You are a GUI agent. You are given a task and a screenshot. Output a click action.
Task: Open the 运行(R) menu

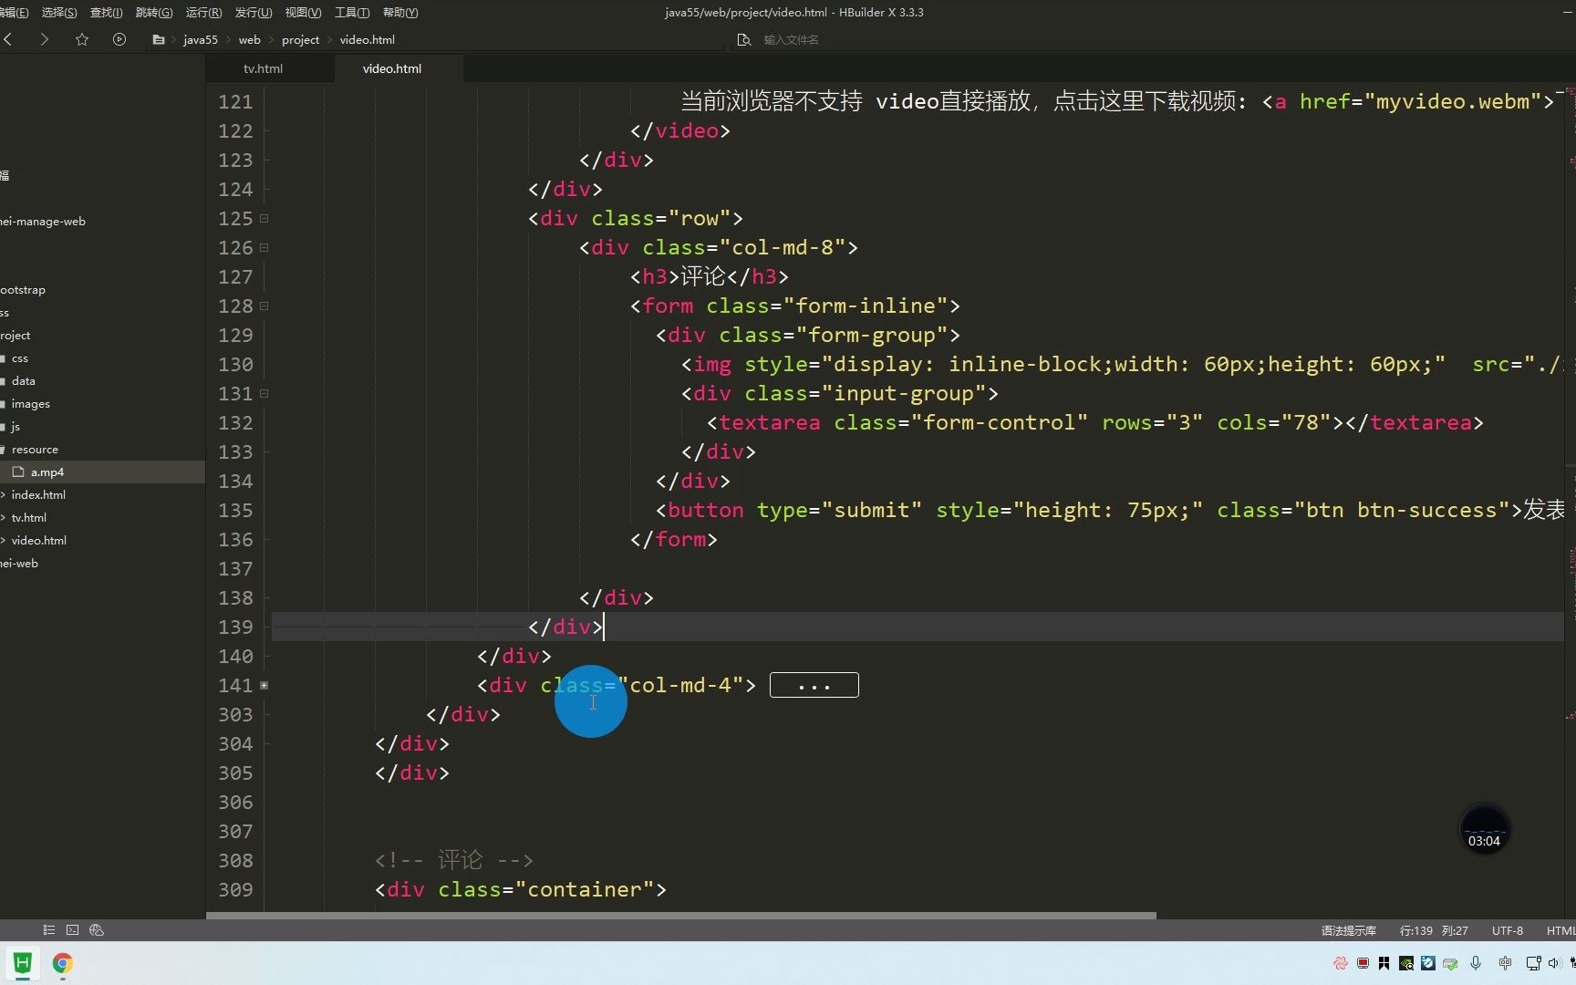pos(203,12)
